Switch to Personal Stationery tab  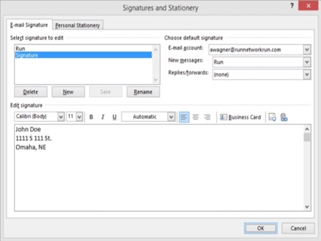coord(78,25)
